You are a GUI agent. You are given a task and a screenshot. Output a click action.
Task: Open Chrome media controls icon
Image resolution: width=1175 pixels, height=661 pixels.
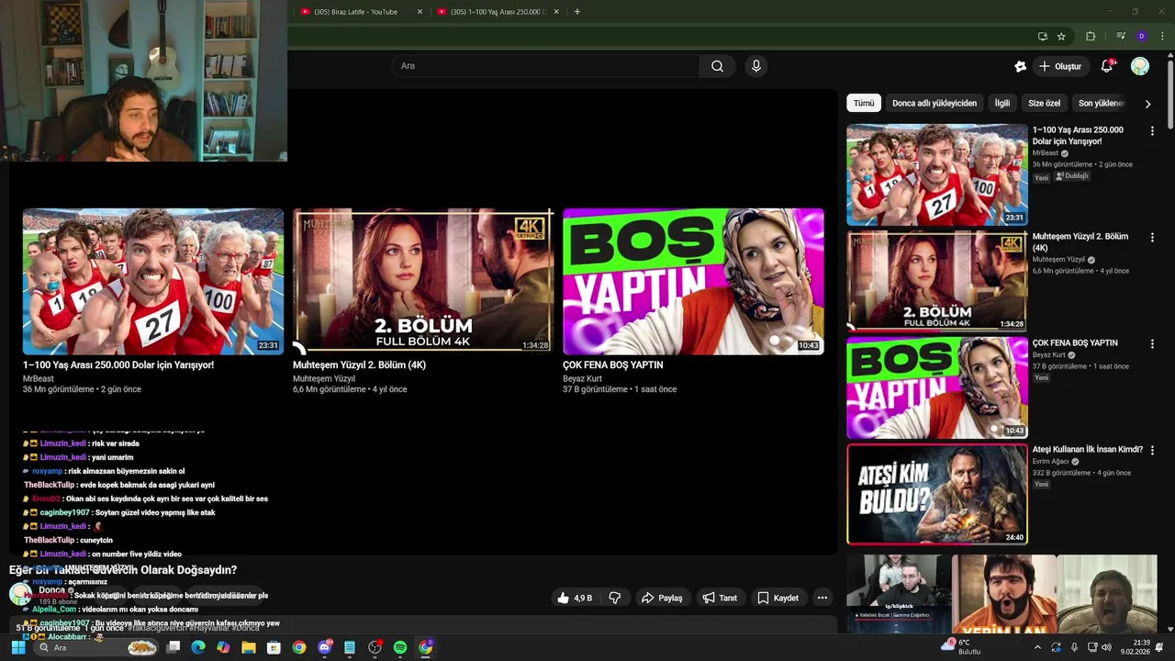(x=1121, y=37)
